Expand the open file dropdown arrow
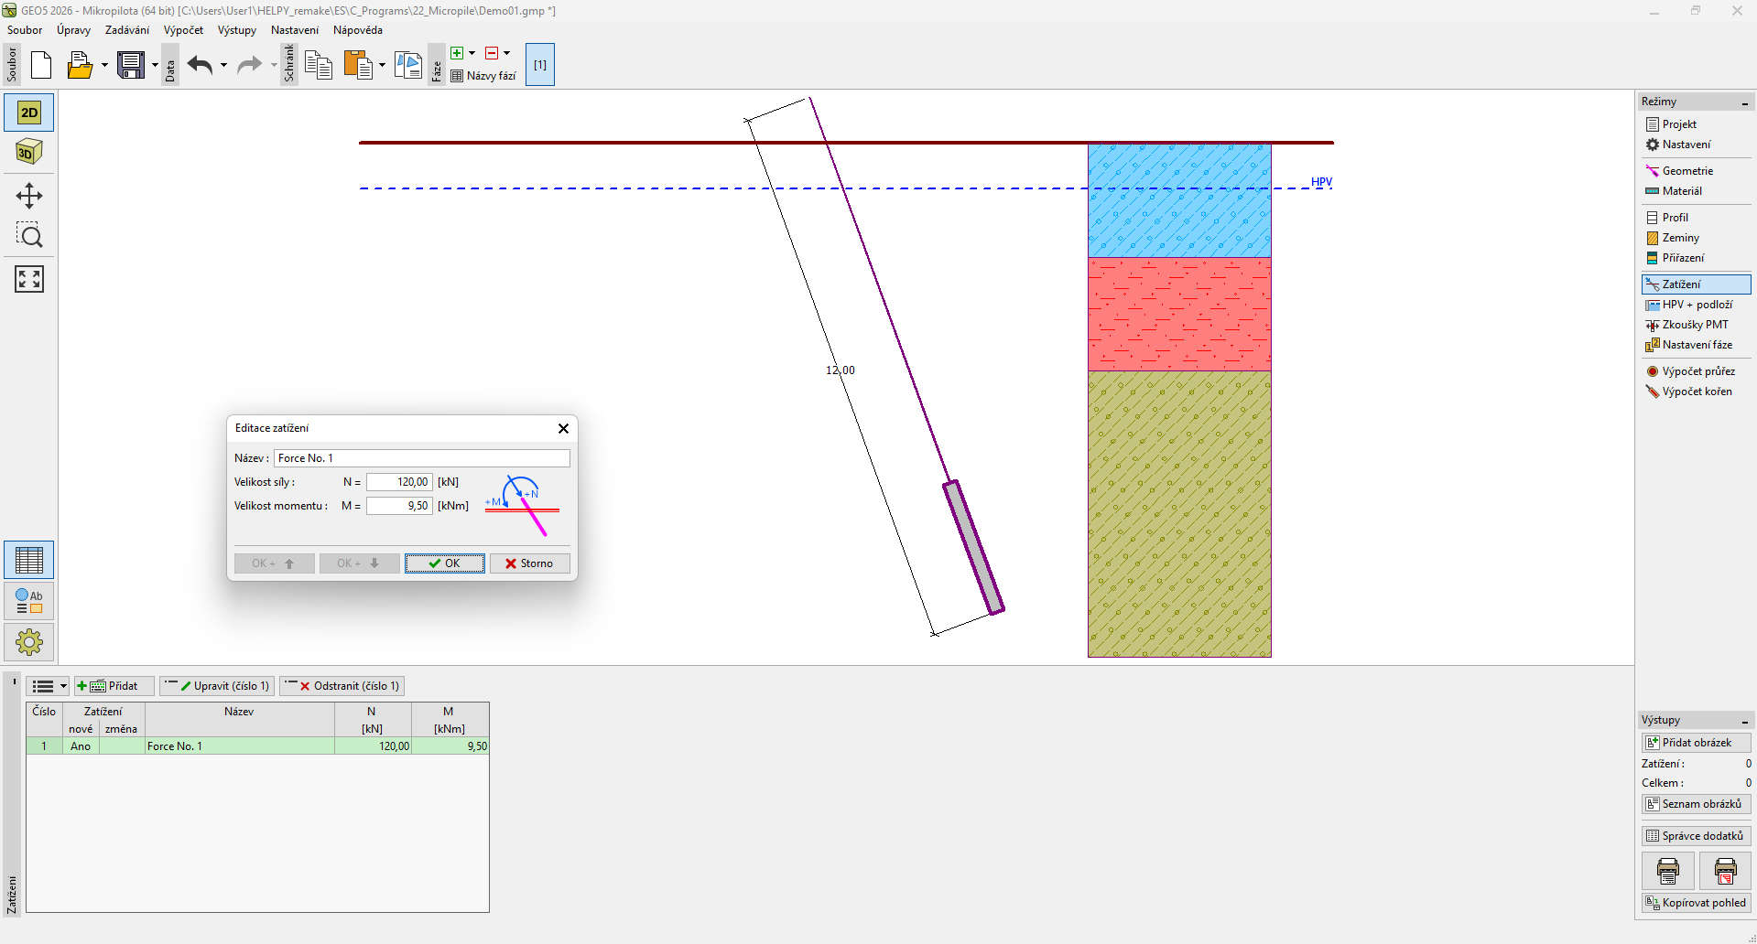The height and width of the screenshot is (944, 1757). tap(104, 65)
